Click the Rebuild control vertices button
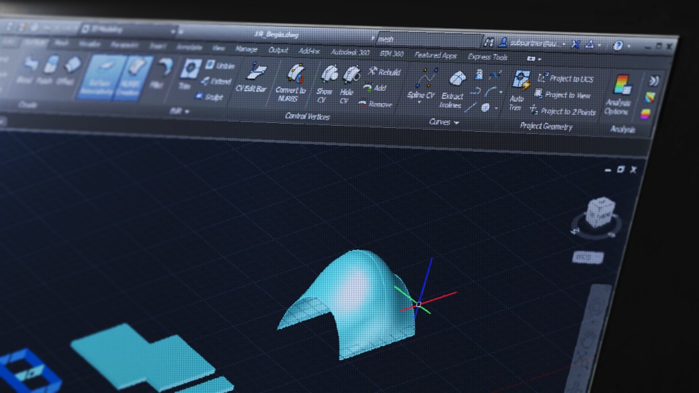Screen dimensions: 699x393 384,72
